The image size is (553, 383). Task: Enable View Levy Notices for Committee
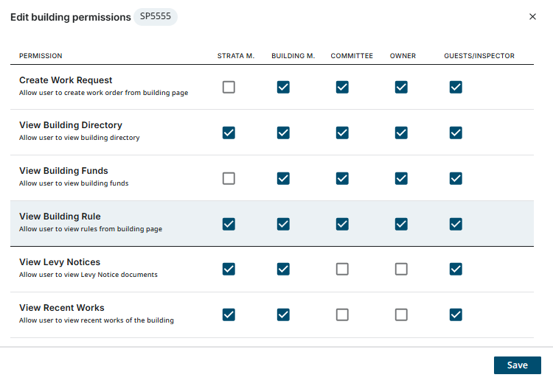click(342, 270)
